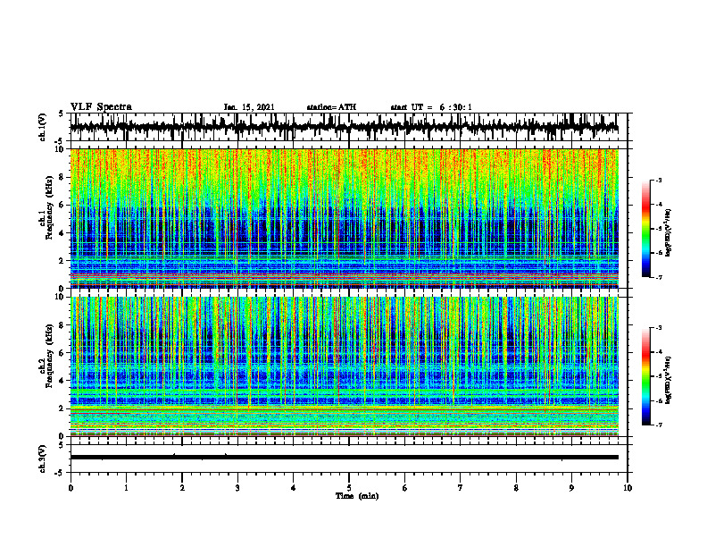
Task: Click ch.1 color bar '-3' label
Action: pyautogui.click(x=659, y=181)
